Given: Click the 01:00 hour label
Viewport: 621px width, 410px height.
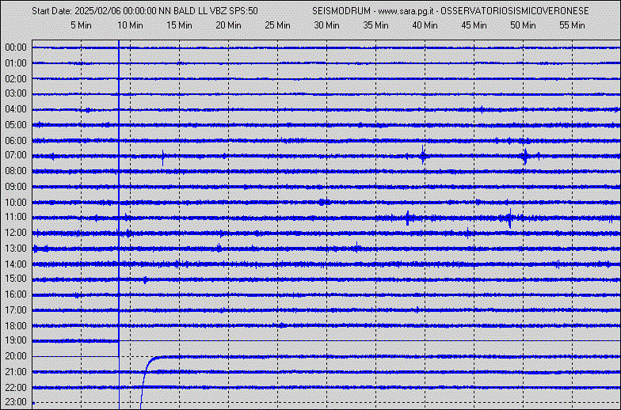Looking at the screenshot, I should pyautogui.click(x=16, y=63).
